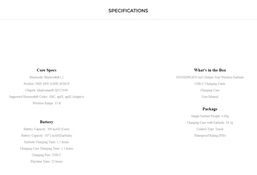Click Battery Capacity 30*2 mAH(Earbuds) text

[x=47, y=136]
